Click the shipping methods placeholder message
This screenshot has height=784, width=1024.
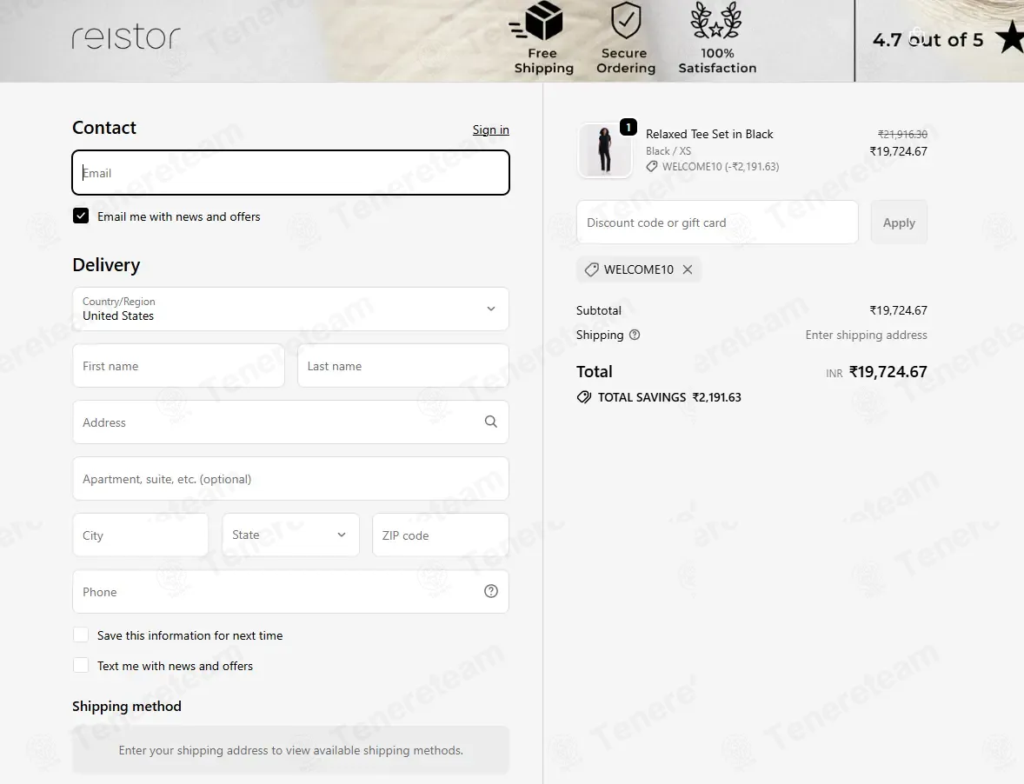(x=290, y=750)
